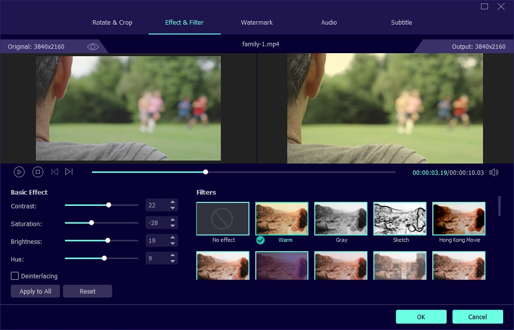Select the dotted-pattern filter thumbnail
The image size is (514, 330).
click(459, 265)
